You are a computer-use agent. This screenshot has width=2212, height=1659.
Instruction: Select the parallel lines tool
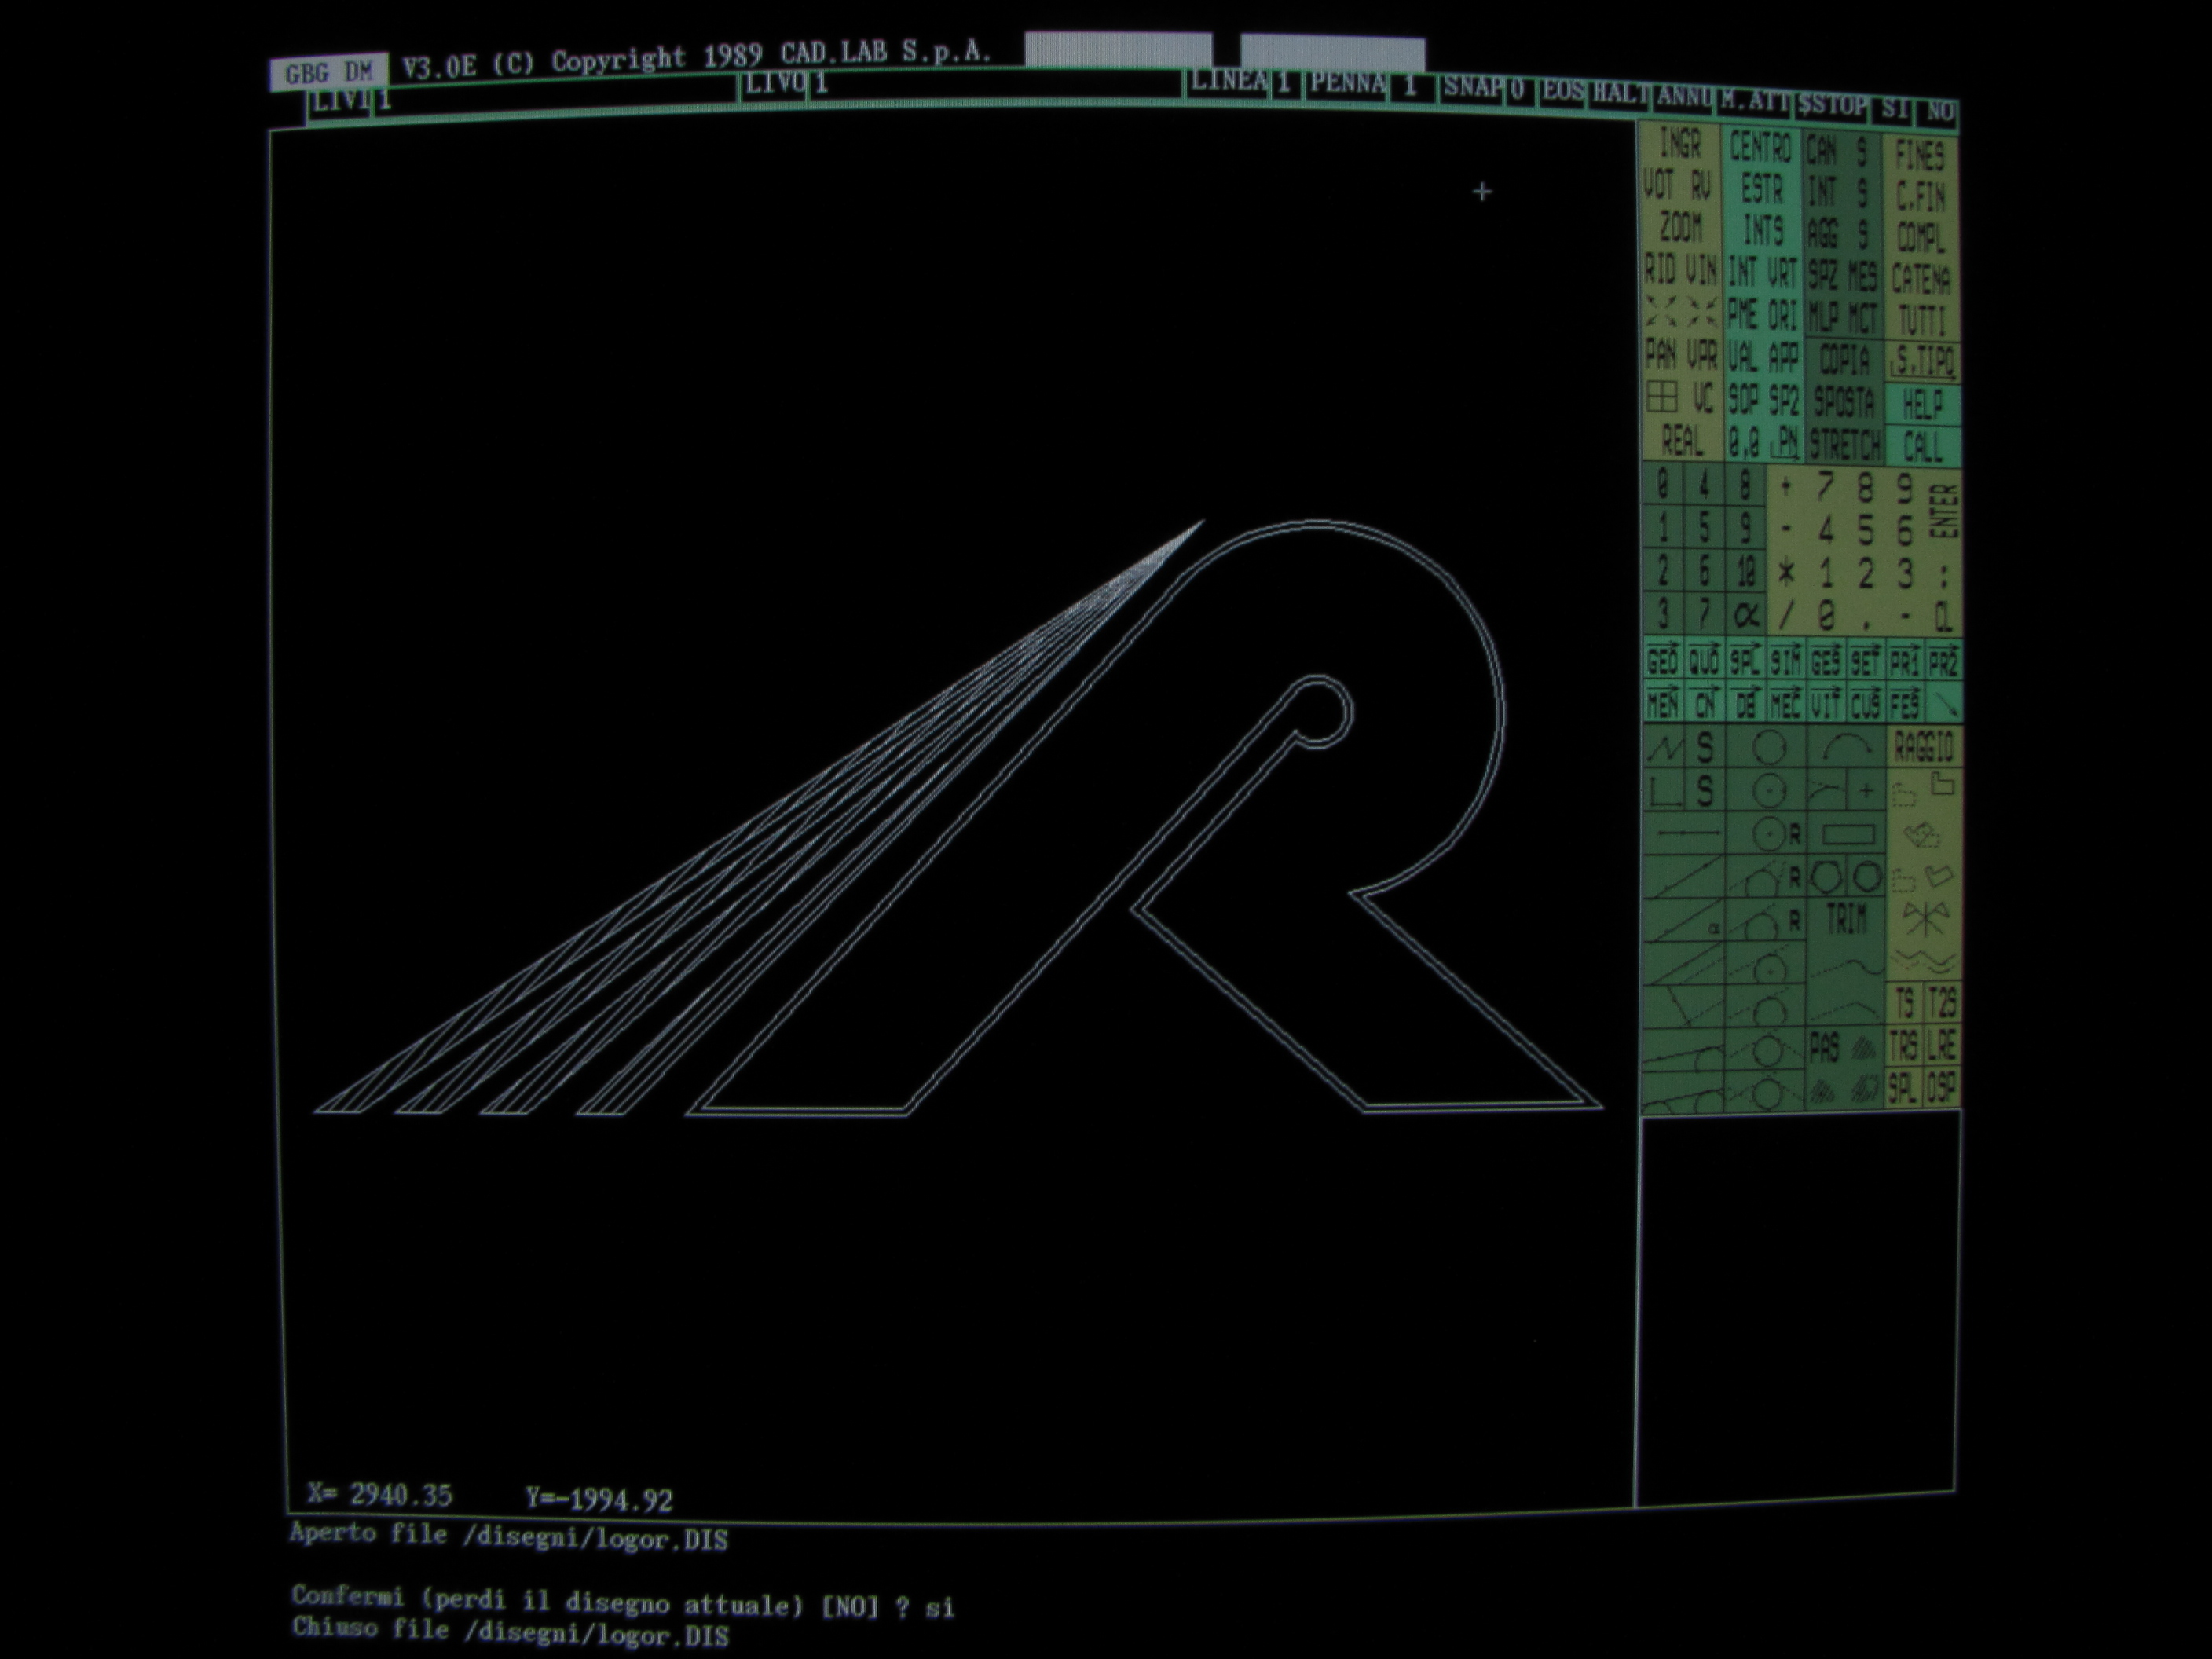1684,963
